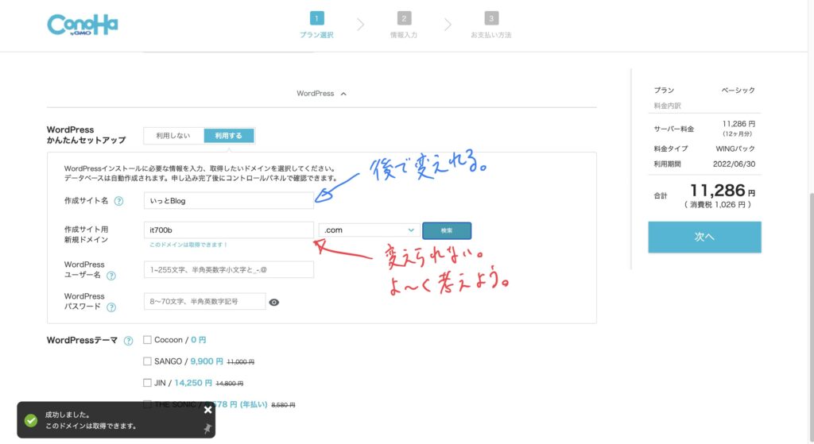Click the このドメインは取得できます！ message under the domain field
Image resolution: width=814 pixels, height=444 pixels.
(188, 245)
